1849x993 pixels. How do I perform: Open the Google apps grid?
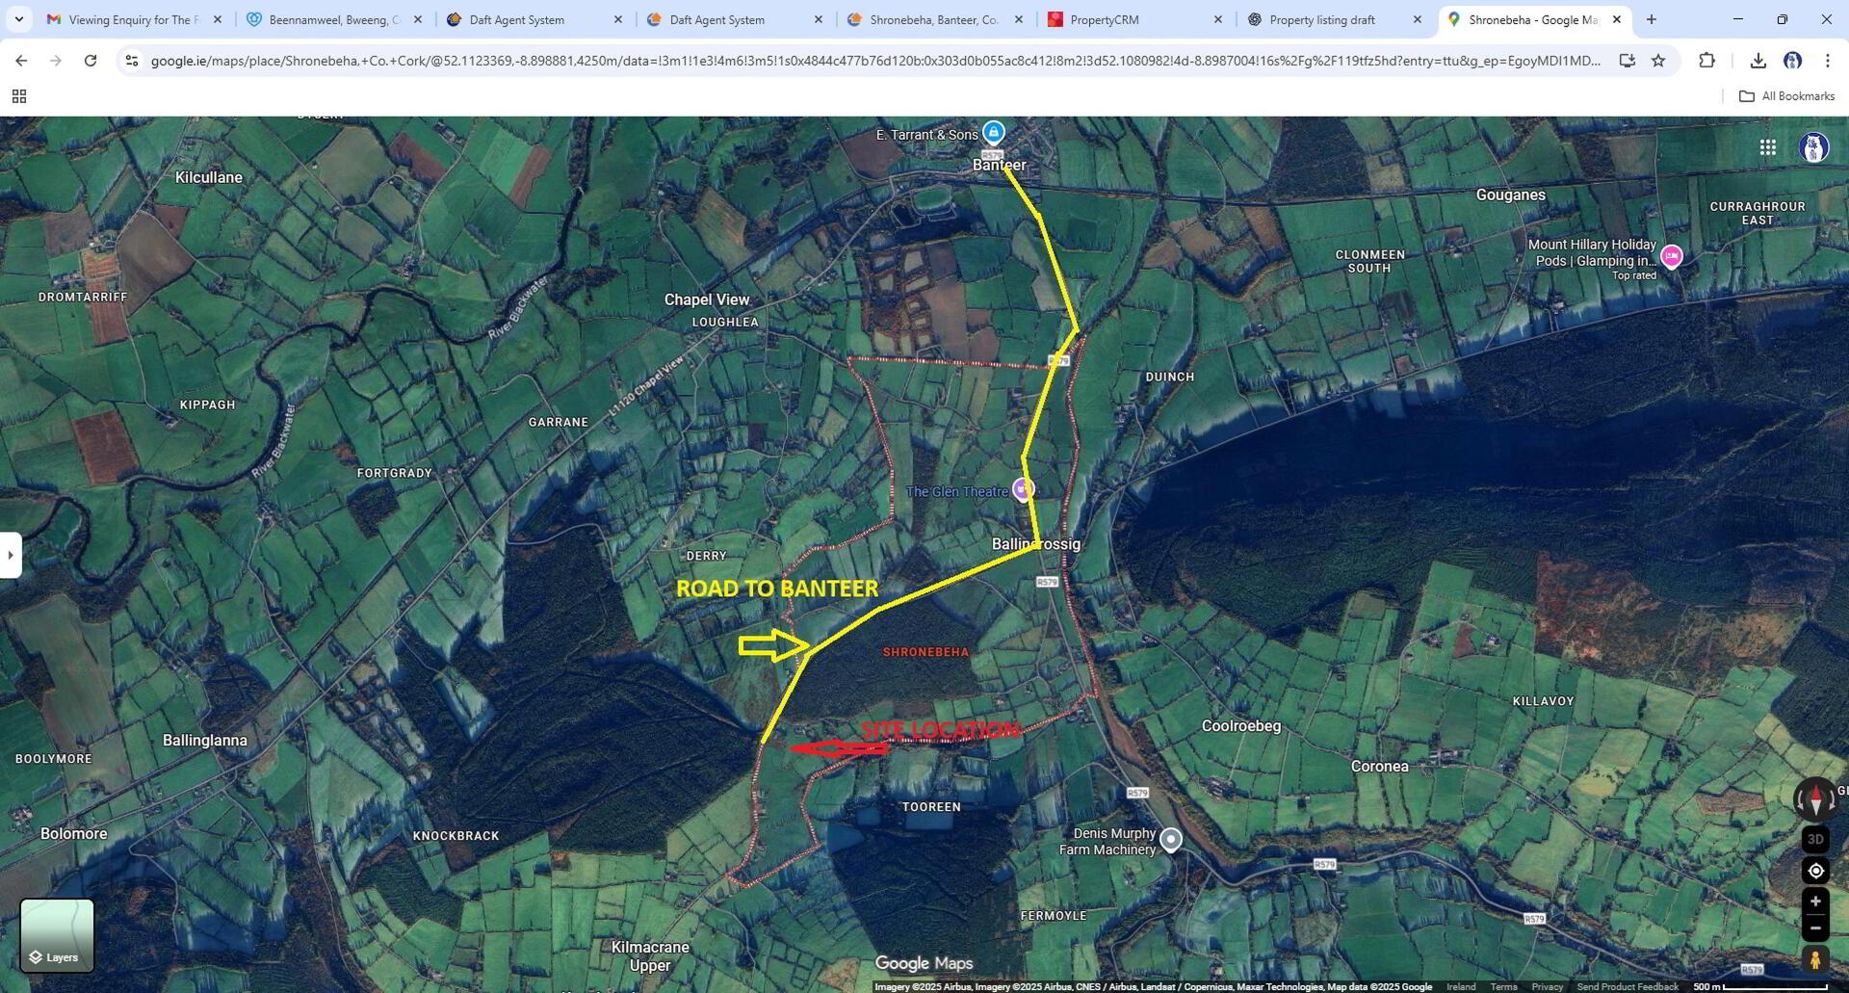[1768, 147]
